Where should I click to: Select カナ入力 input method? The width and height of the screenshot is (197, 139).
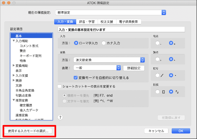click(104, 43)
